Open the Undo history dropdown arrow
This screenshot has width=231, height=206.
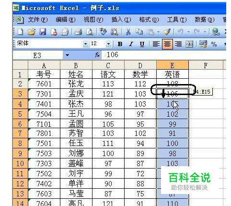[x=188, y=32]
